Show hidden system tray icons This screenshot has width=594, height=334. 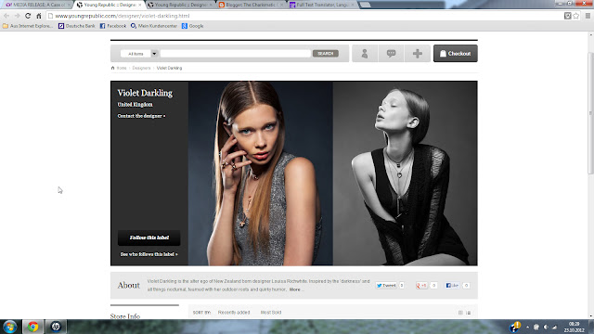[x=527, y=327]
